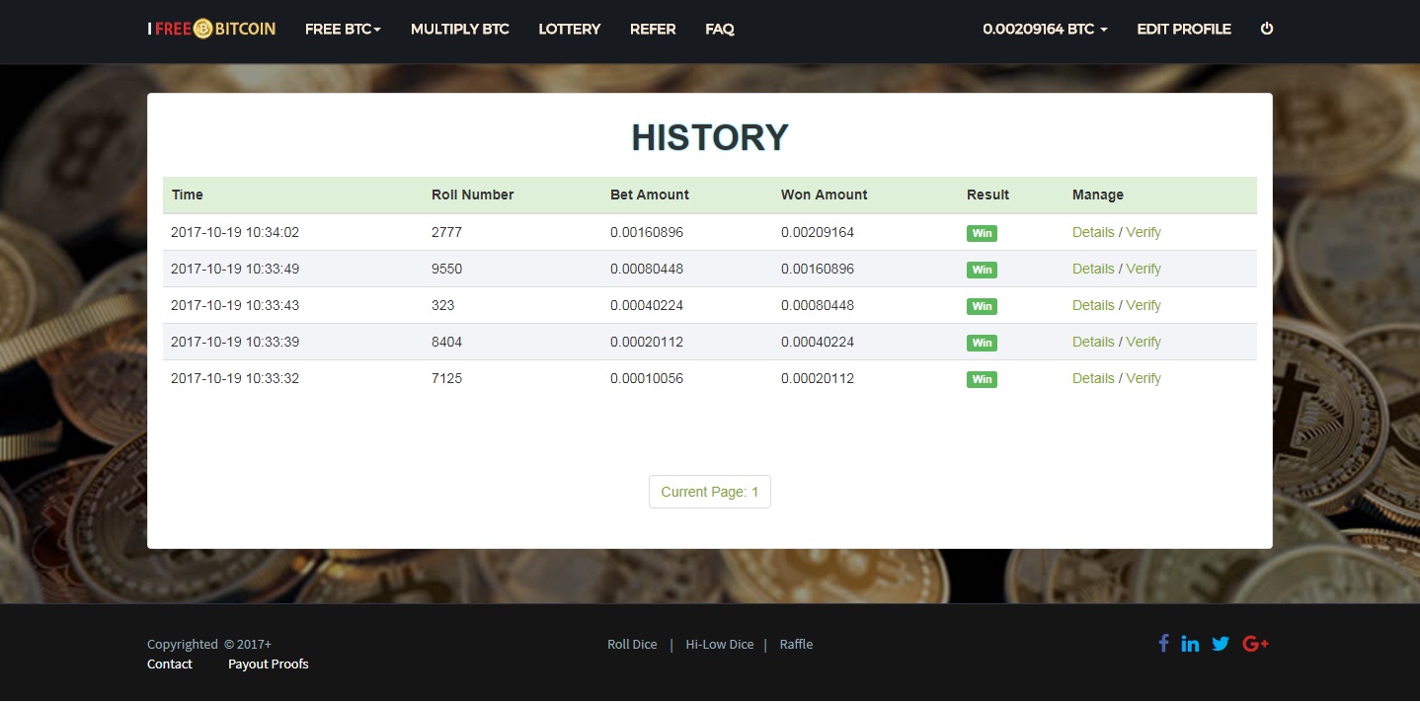Open the LinkedIn social icon
This screenshot has width=1420, height=703.
coord(1190,644)
